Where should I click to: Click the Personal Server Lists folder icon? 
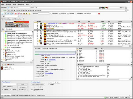point(4,32)
